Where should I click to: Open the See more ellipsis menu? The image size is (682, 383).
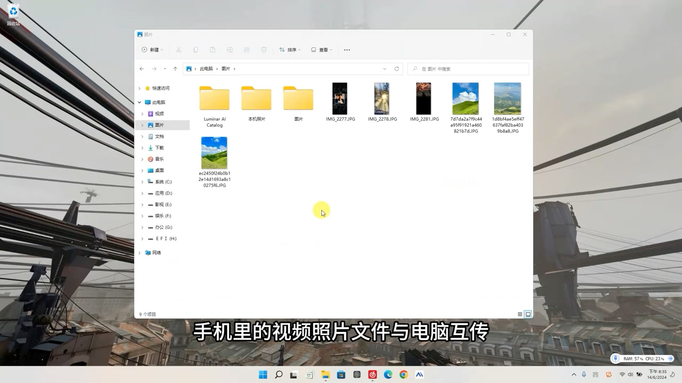pos(347,49)
